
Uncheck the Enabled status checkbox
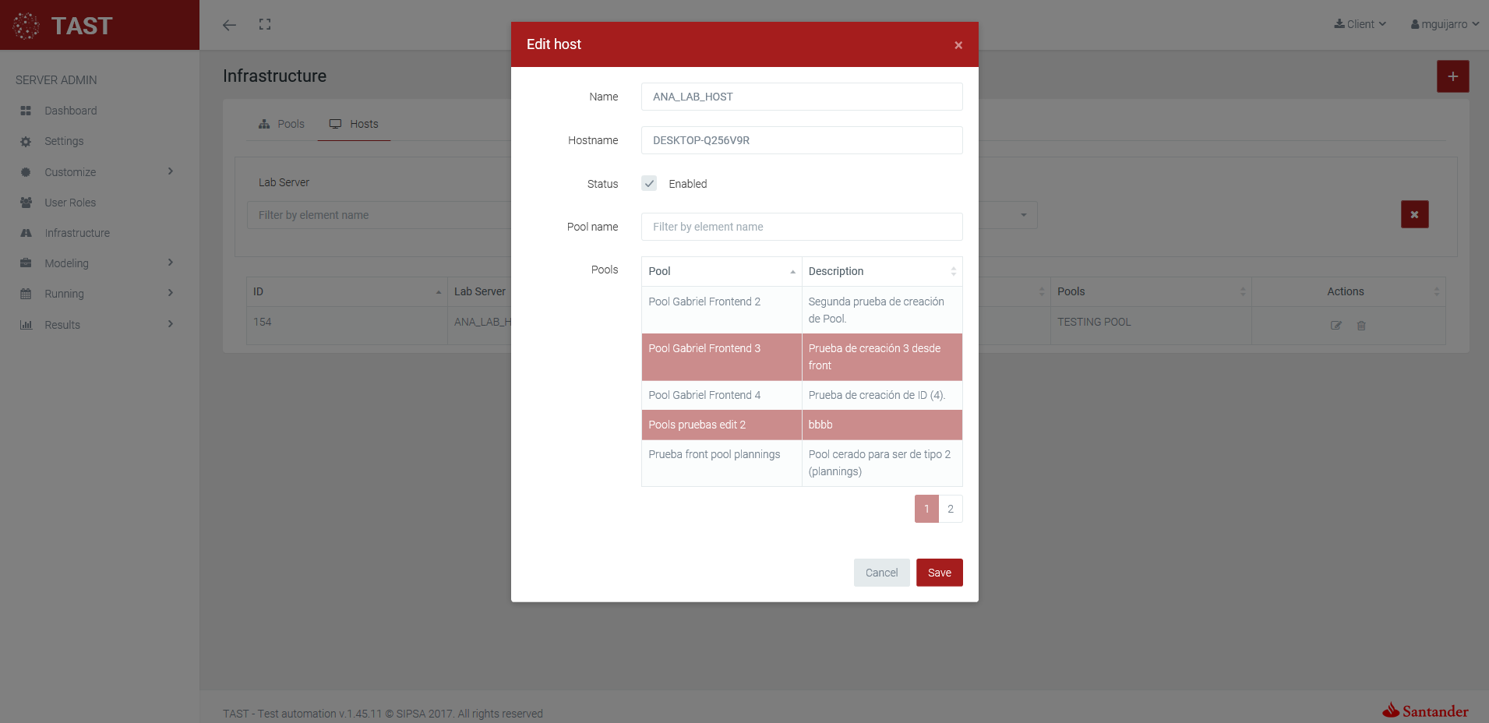click(649, 184)
